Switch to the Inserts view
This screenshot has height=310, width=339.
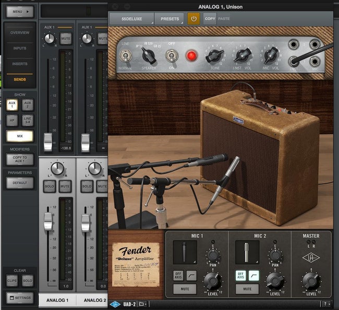pos(20,64)
